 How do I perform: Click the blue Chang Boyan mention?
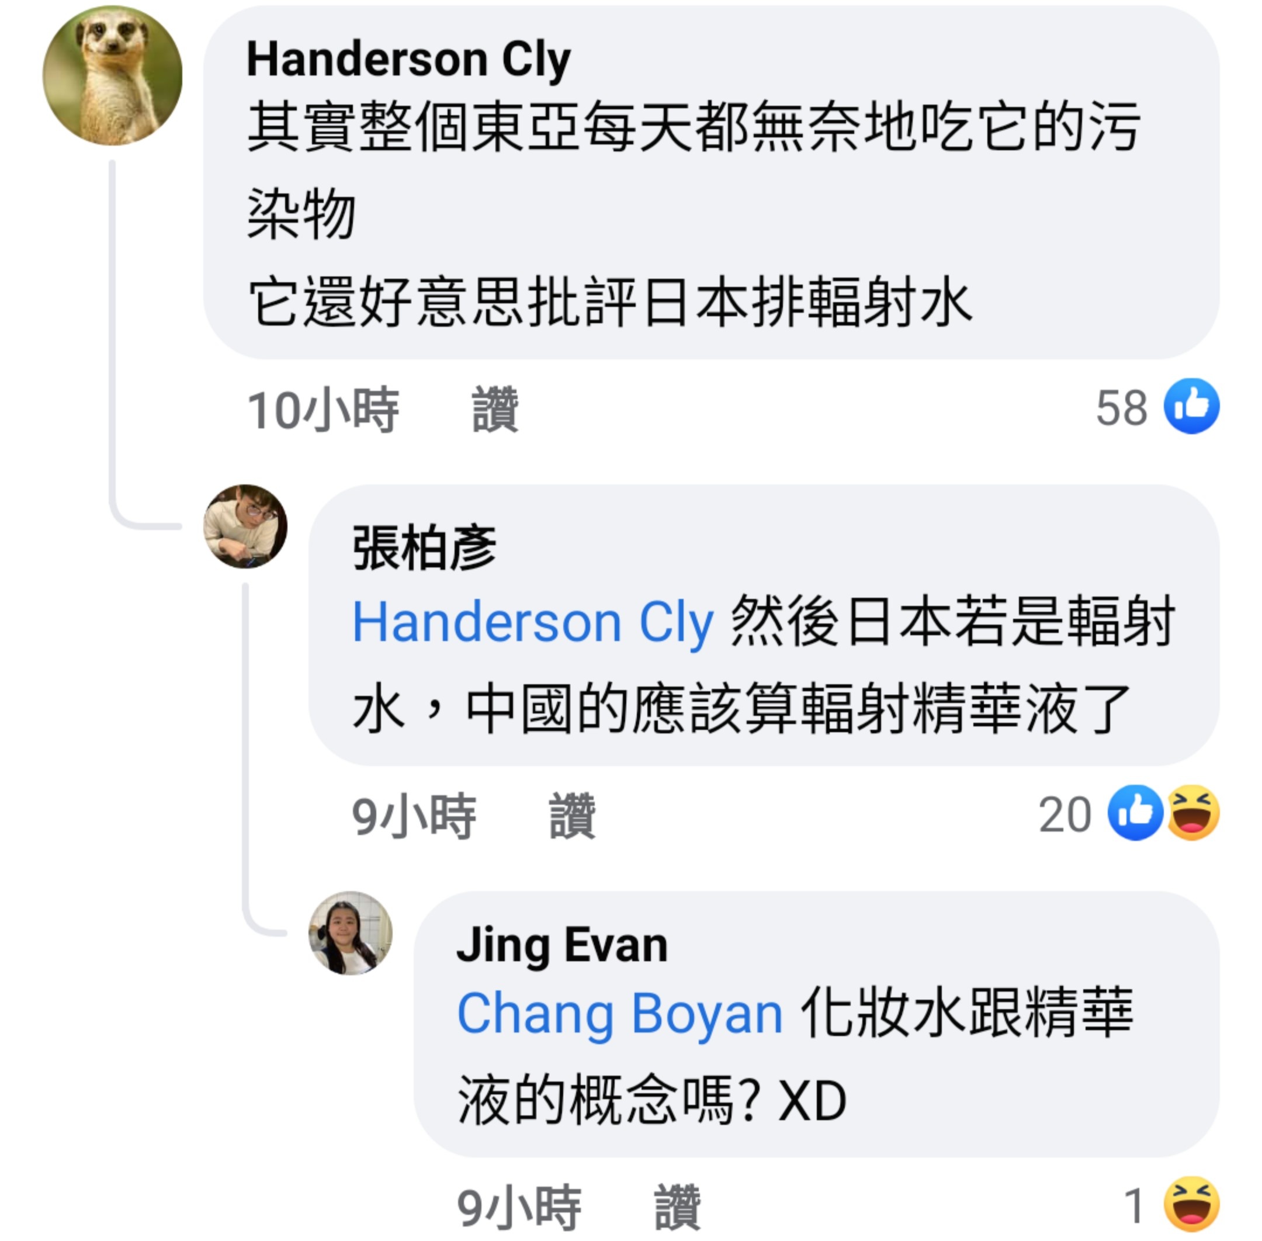tap(620, 1015)
